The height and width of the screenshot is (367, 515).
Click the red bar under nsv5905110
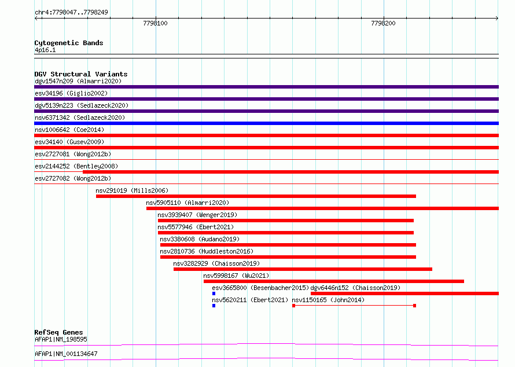point(322,208)
